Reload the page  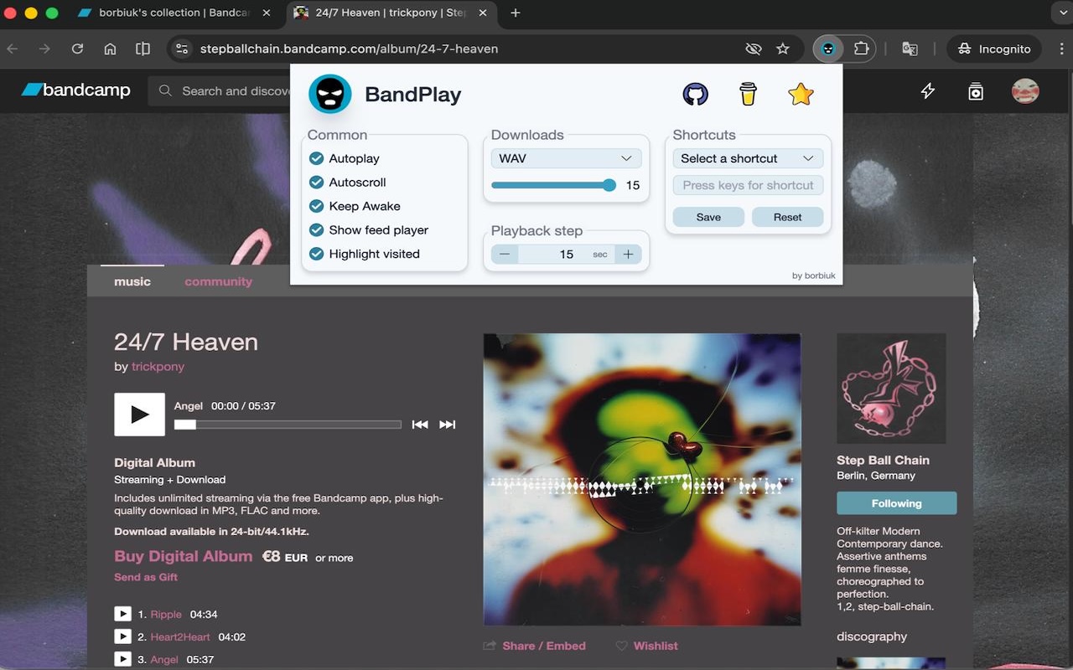click(x=77, y=49)
